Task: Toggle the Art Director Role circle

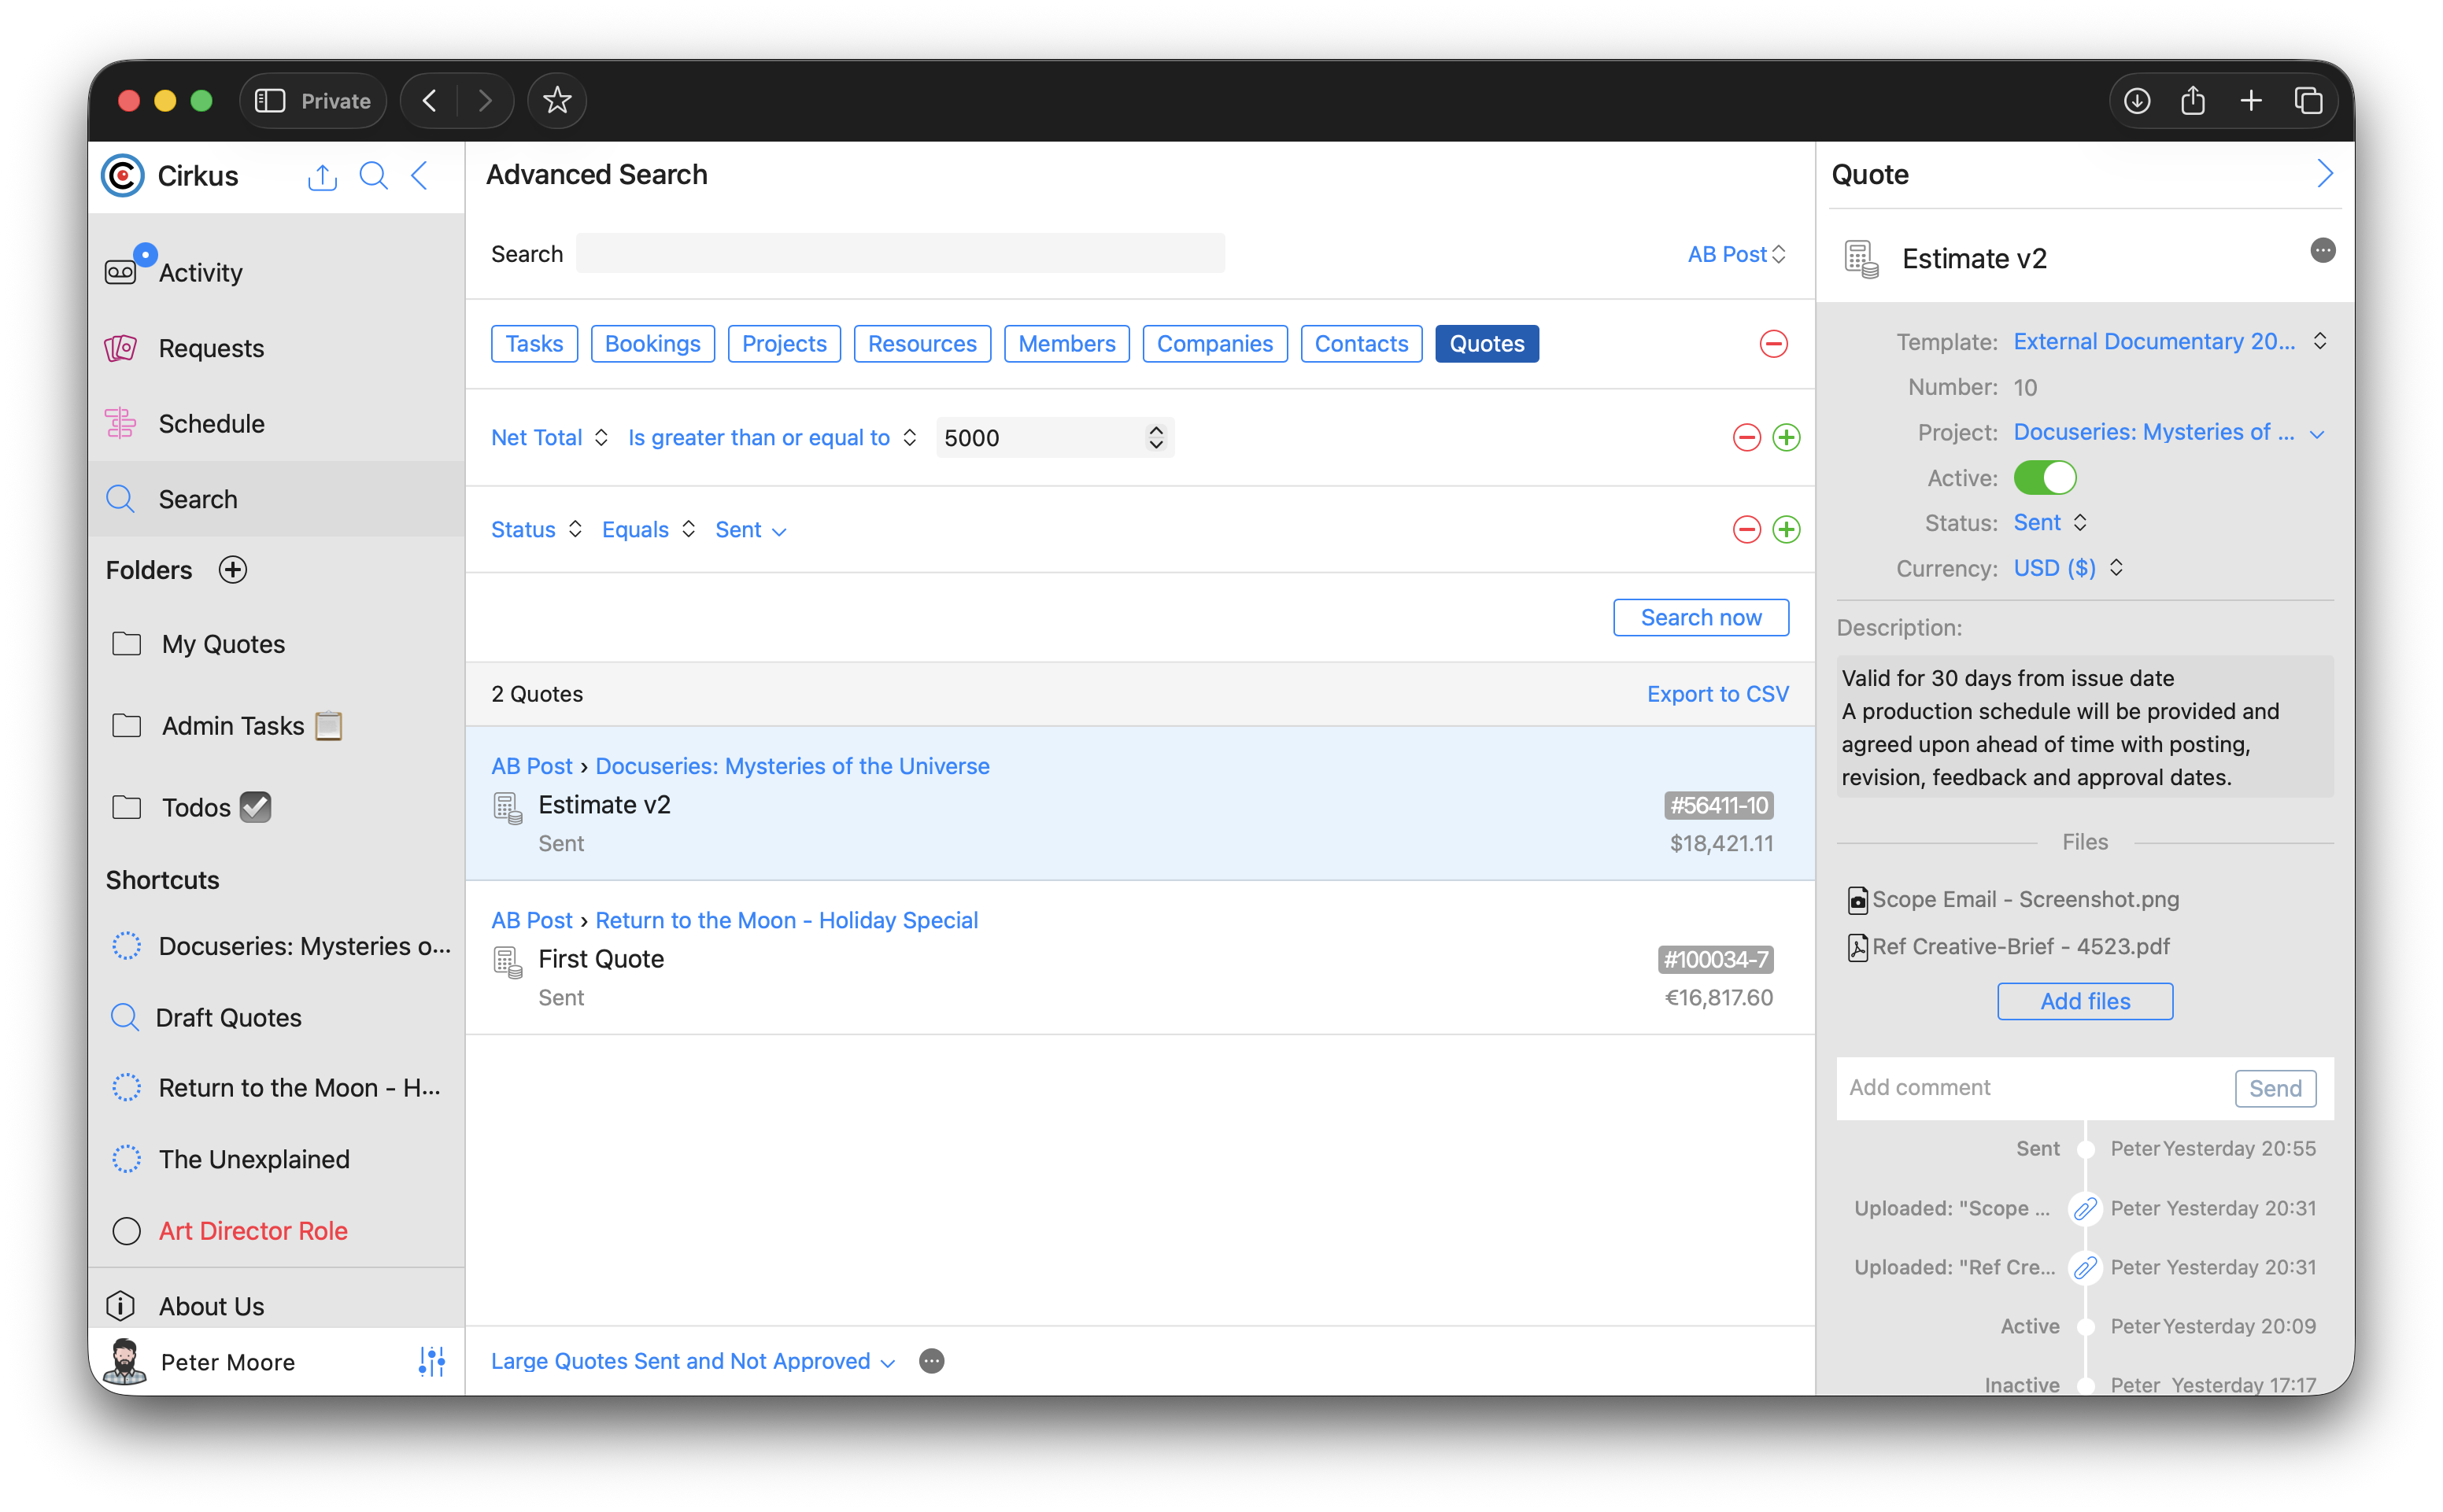Action: click(x=126, y=1231)
